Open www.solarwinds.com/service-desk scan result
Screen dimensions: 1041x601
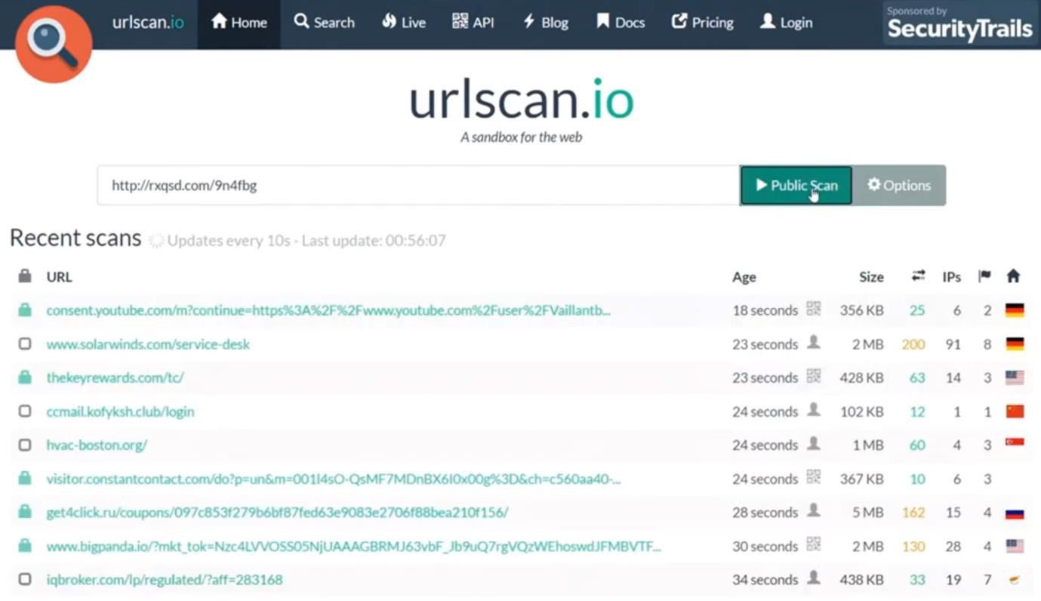[148, 344]
